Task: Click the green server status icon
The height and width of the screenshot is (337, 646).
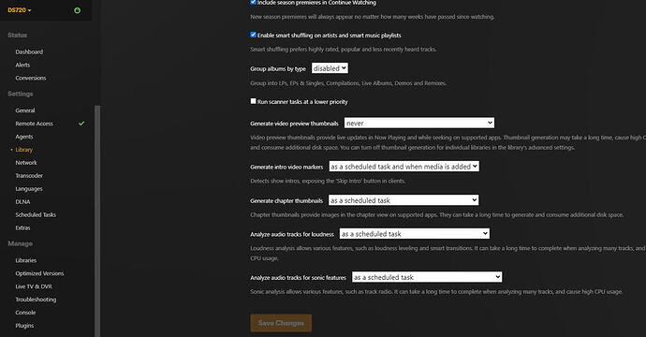Action: tap(77, 10)
